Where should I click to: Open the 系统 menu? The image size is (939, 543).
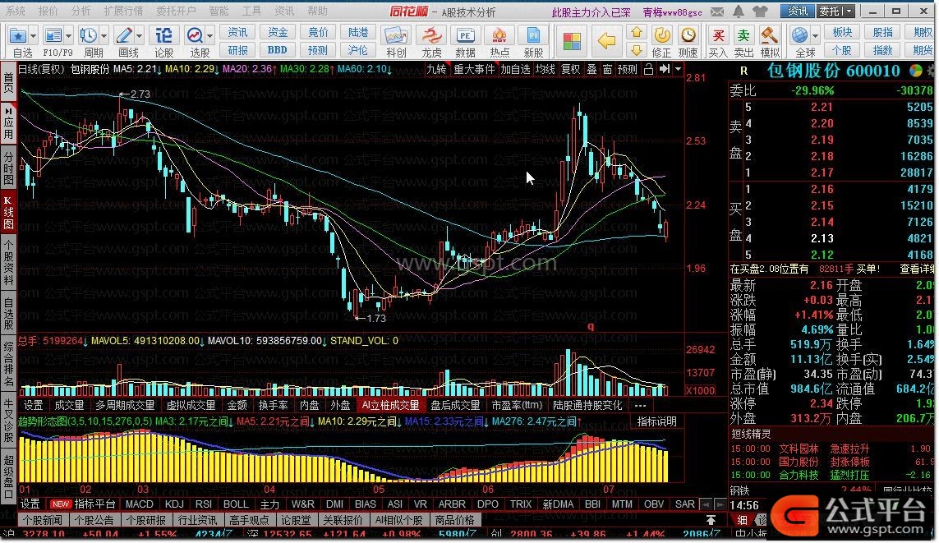[15, 12]
